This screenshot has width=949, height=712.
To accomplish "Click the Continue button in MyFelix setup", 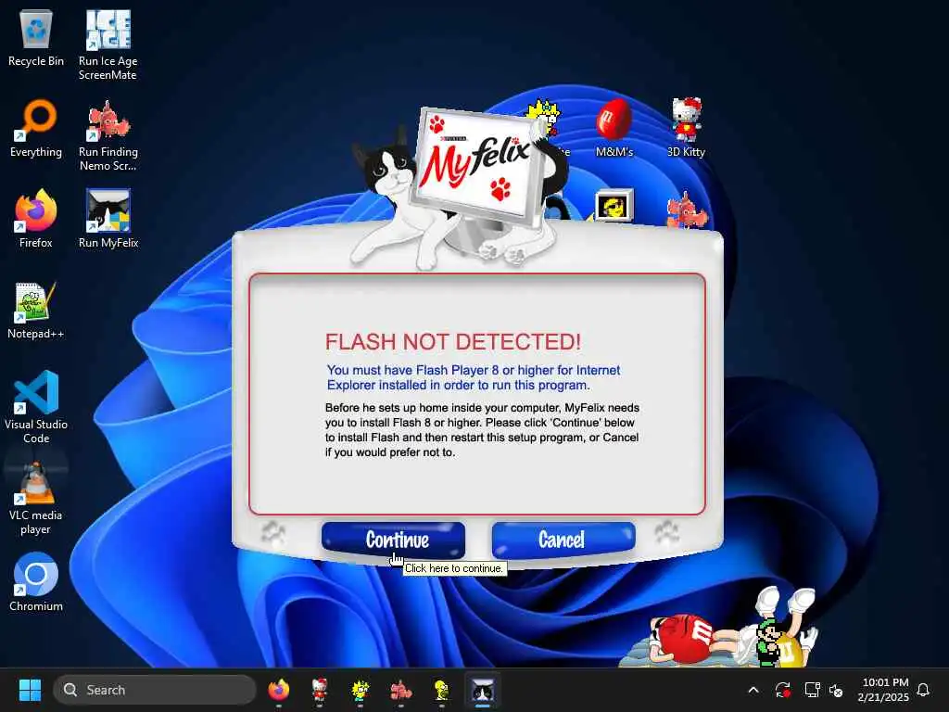I will tap(393, 540).
